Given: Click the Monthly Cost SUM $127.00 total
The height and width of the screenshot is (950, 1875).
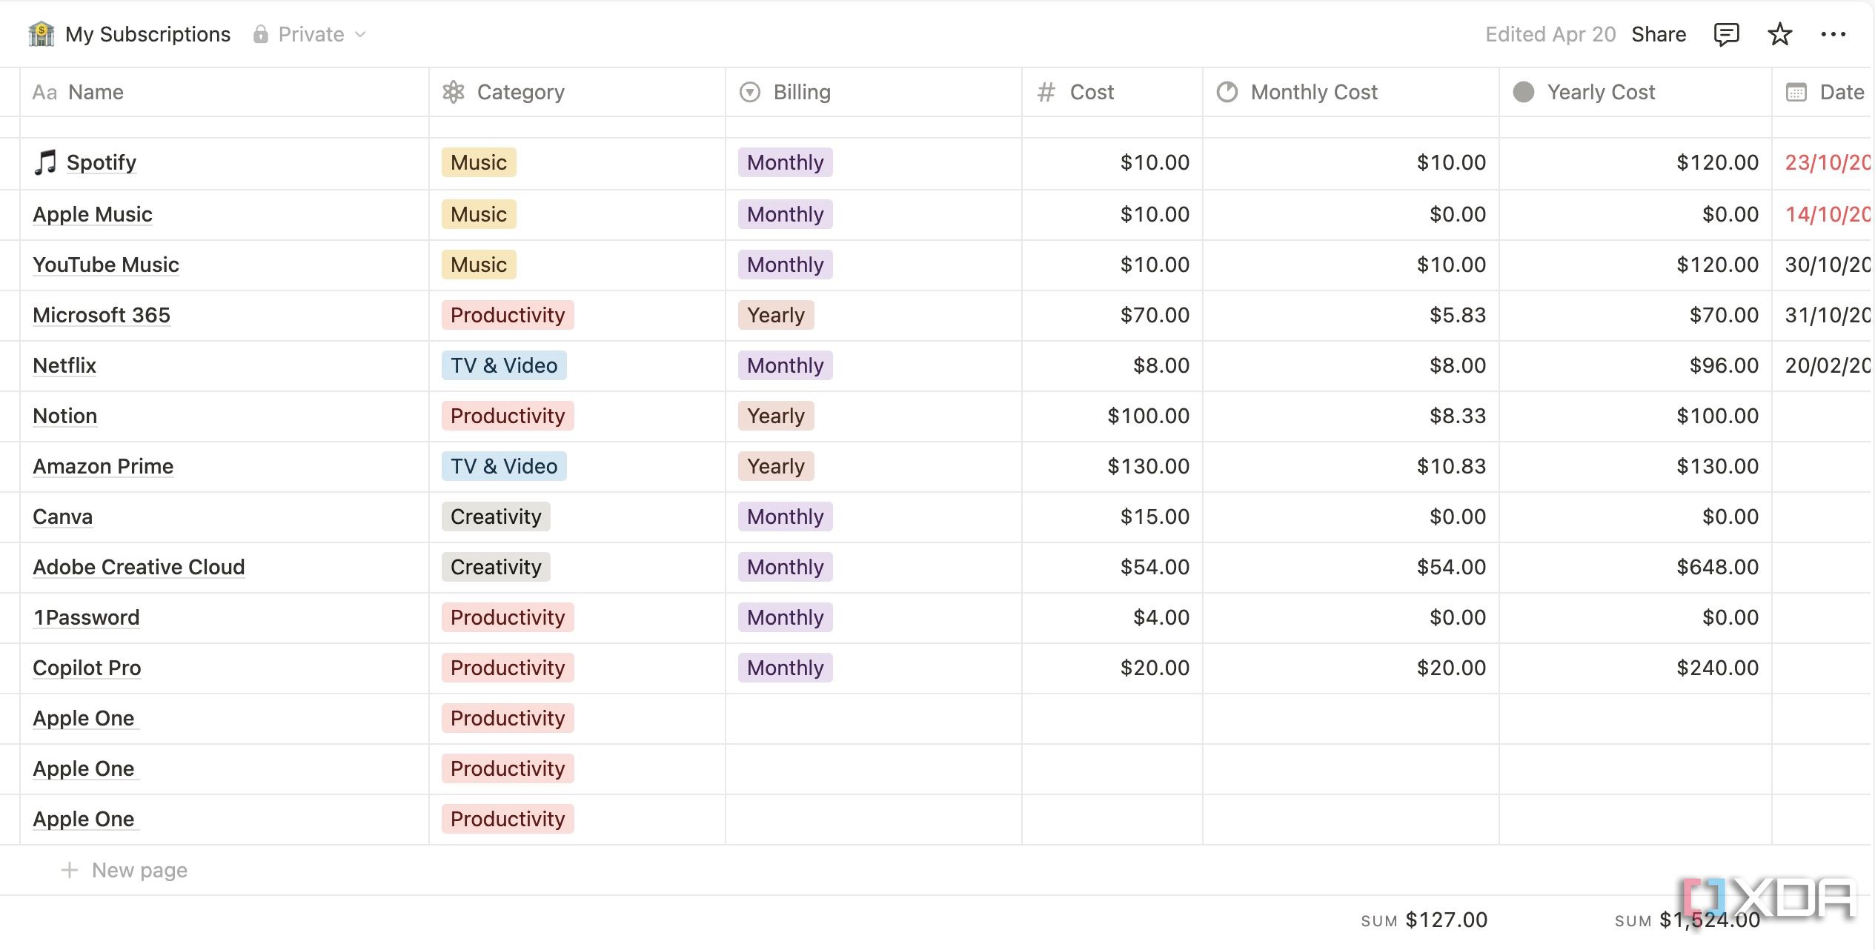Looking at the screenshot, I should (1424, 920).
